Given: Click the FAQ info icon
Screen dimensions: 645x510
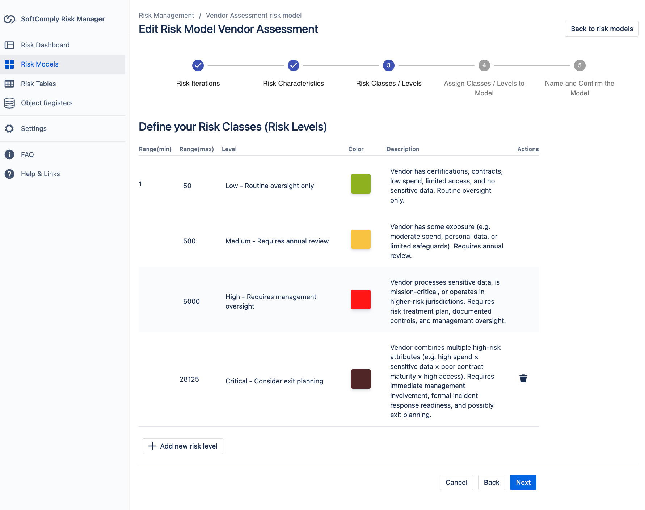Looking at the screenshot, I should (9, 155).
